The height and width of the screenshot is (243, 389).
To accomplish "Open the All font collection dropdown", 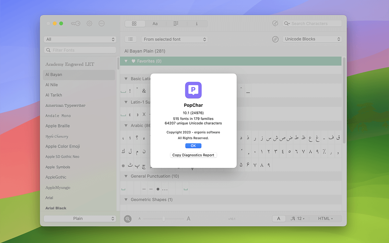I will coord(80,39).
